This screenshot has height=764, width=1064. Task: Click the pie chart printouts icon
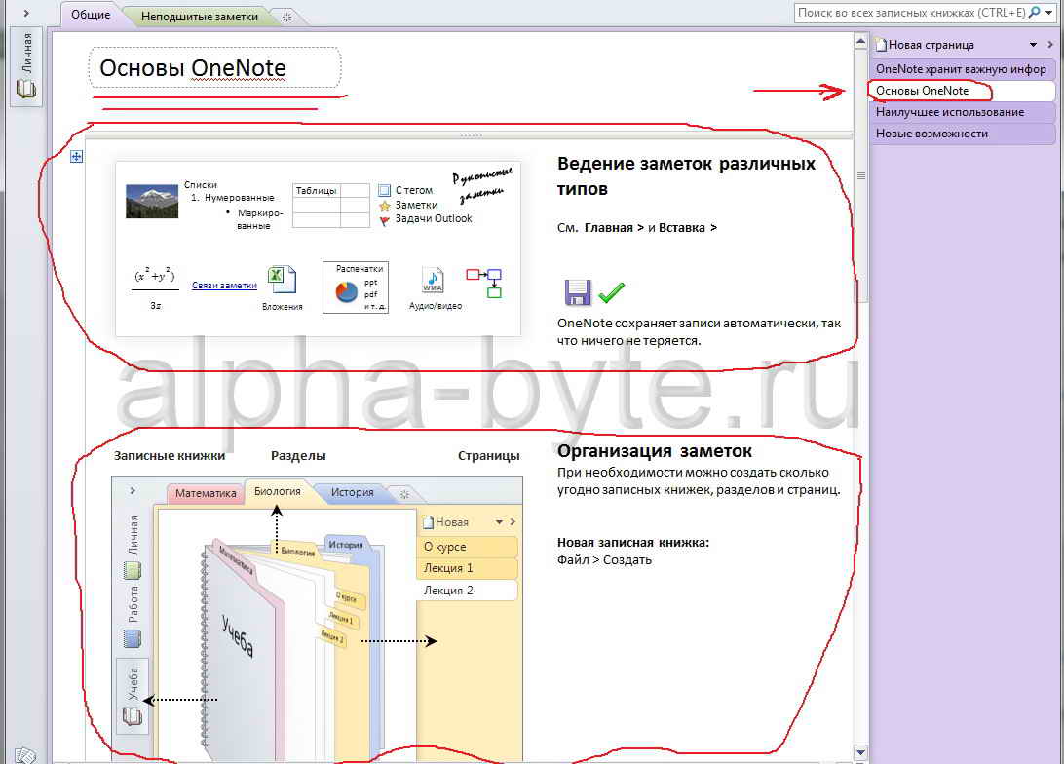pyautogui.click(x=346, y=292)
